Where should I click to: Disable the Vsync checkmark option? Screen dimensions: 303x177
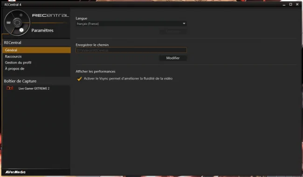click(79, 78)
